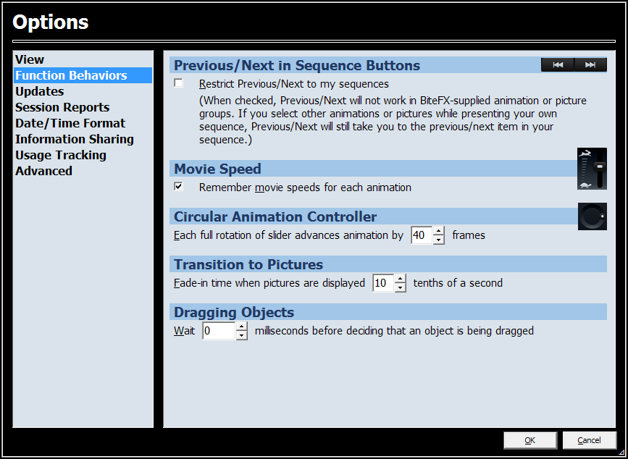The image size is (628, 459).
Task: Click the Next in sequence icon
Action: [x=590, y=65]
